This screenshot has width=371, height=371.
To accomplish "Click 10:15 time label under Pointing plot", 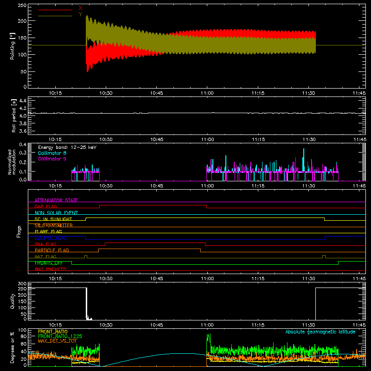I will tap(55, 93).
